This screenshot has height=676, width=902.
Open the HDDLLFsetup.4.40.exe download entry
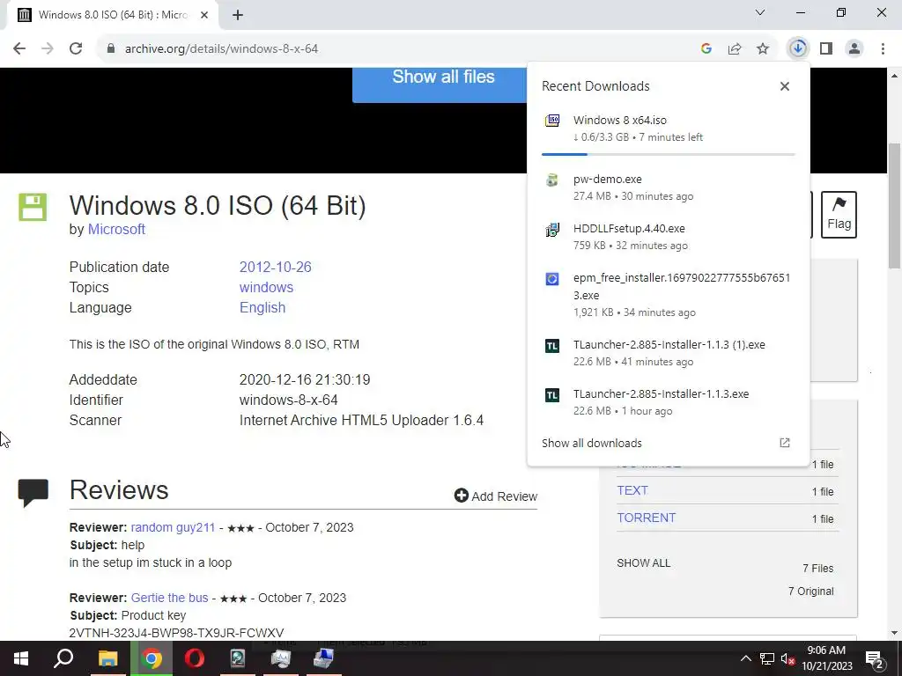(668, 237)
